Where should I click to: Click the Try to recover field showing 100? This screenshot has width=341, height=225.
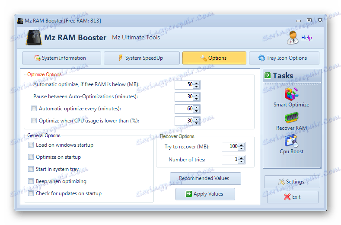pyautogui.click(x=230, y=146)
